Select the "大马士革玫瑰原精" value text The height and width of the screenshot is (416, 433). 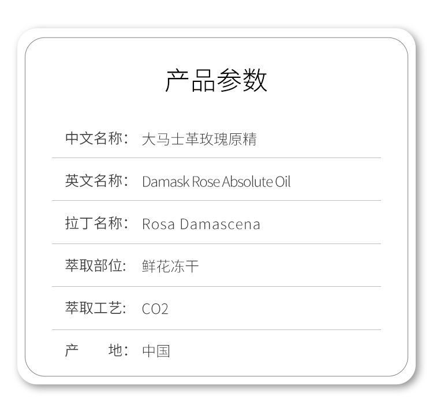(199, 139)
